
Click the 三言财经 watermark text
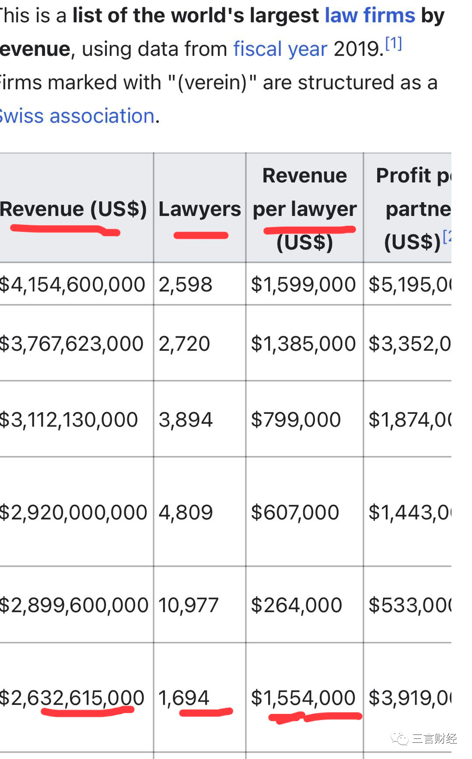434,739
